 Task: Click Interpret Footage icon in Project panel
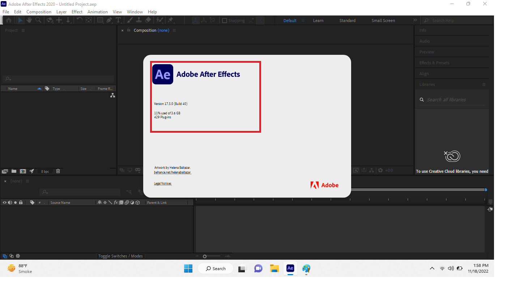5,171
